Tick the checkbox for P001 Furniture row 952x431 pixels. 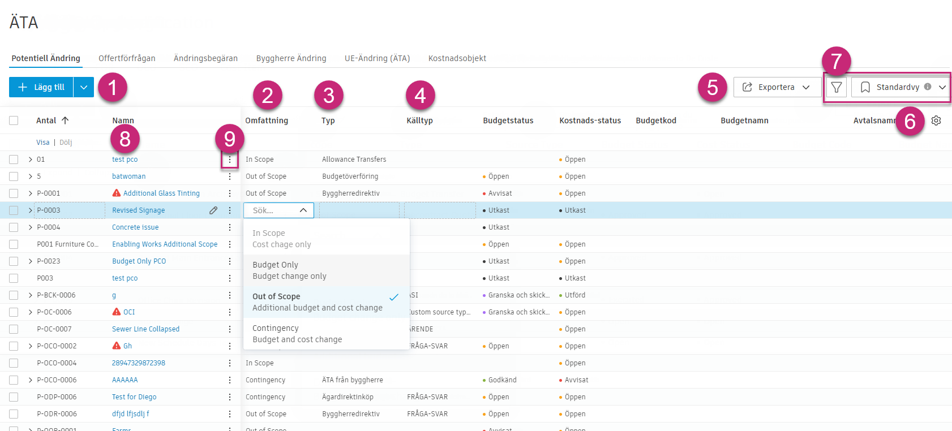point(14,244)
